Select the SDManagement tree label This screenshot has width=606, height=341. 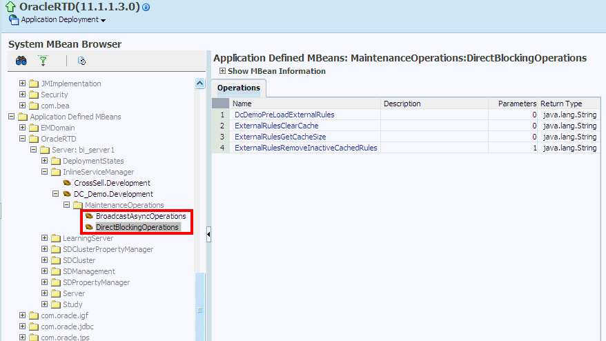pos(89,271)
